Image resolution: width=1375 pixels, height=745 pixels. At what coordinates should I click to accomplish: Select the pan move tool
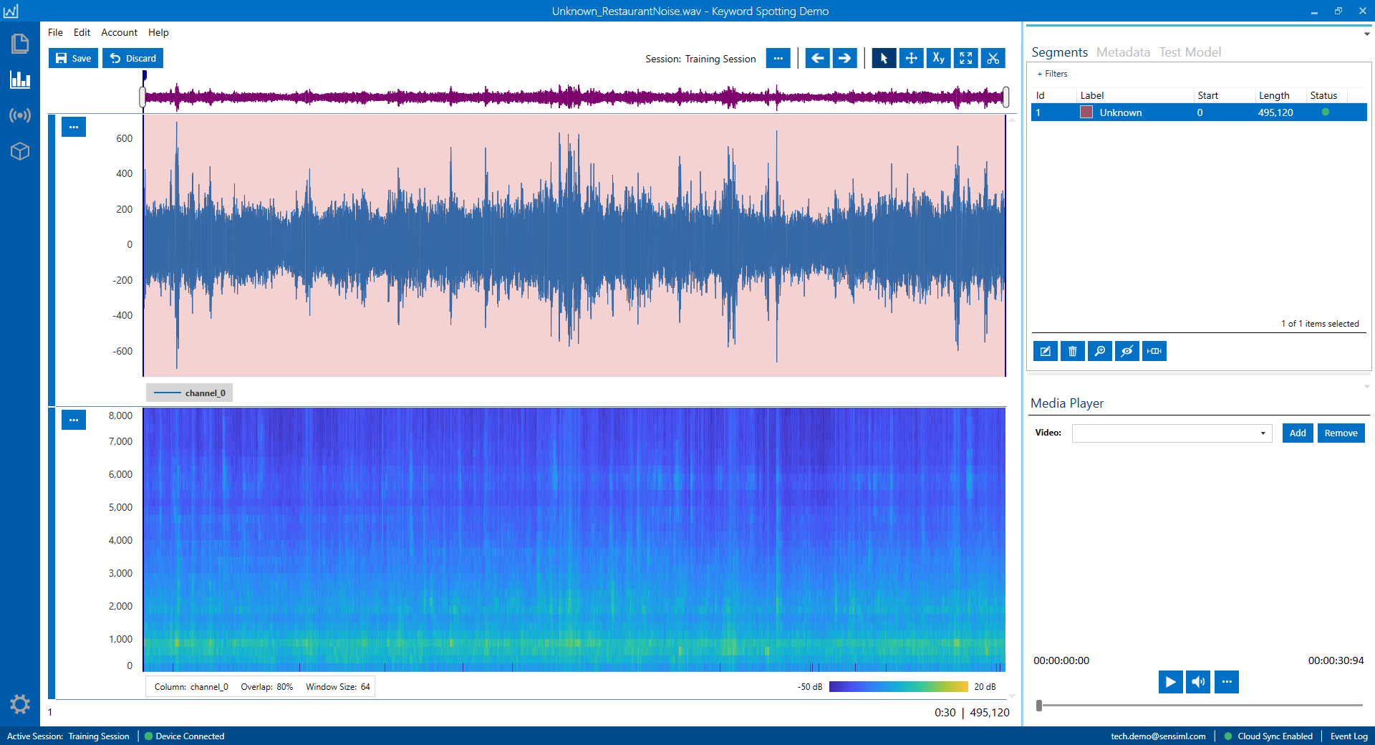coord(911,59)
